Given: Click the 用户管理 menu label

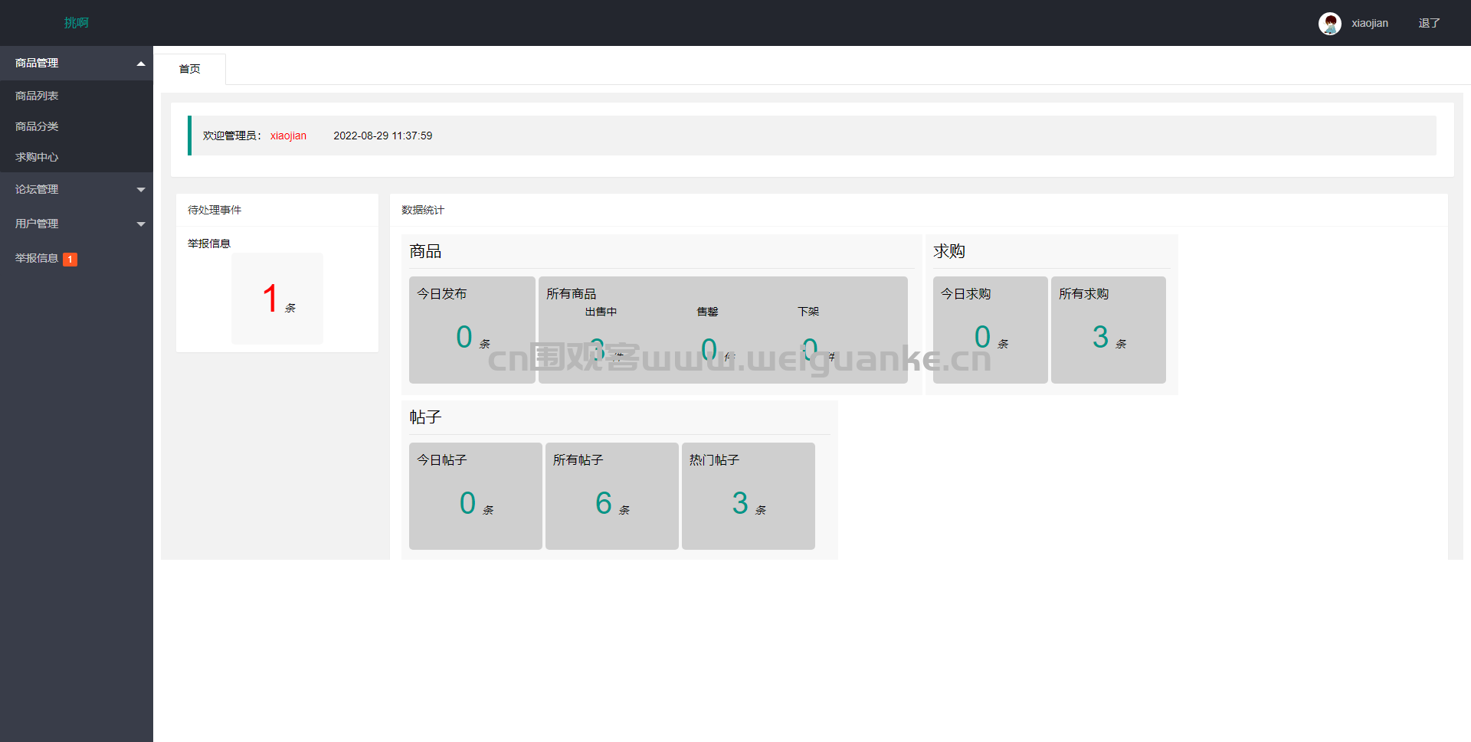Looking at the screenshot, I should click(x=37, y=224).
